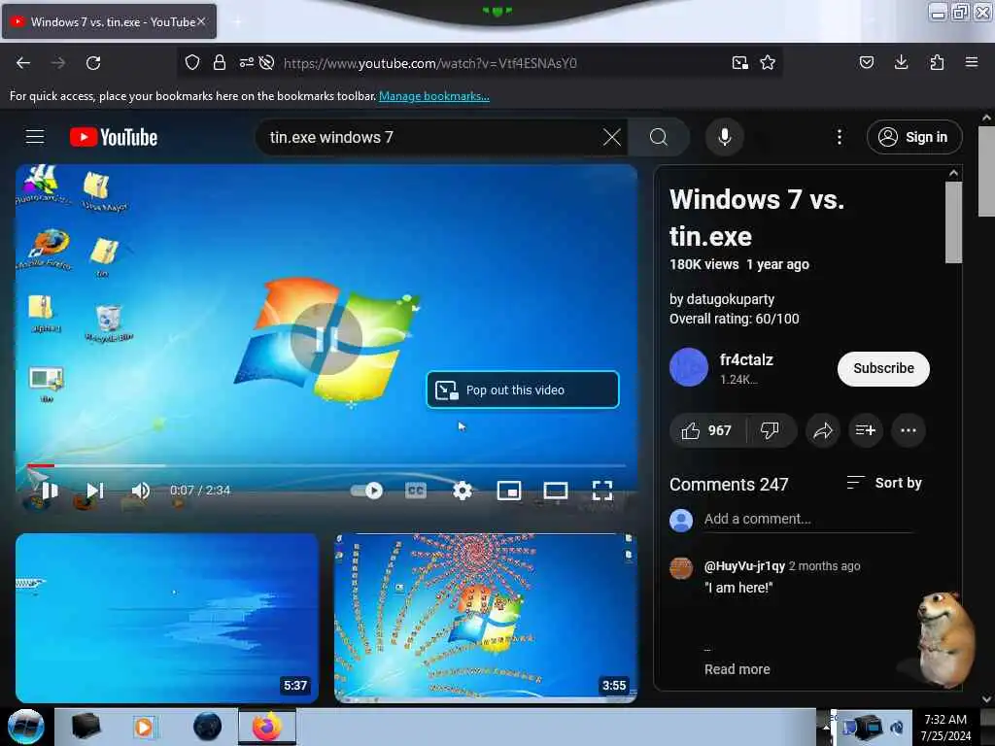
Task: Save page to Pocket
Action: coord(867,62)
